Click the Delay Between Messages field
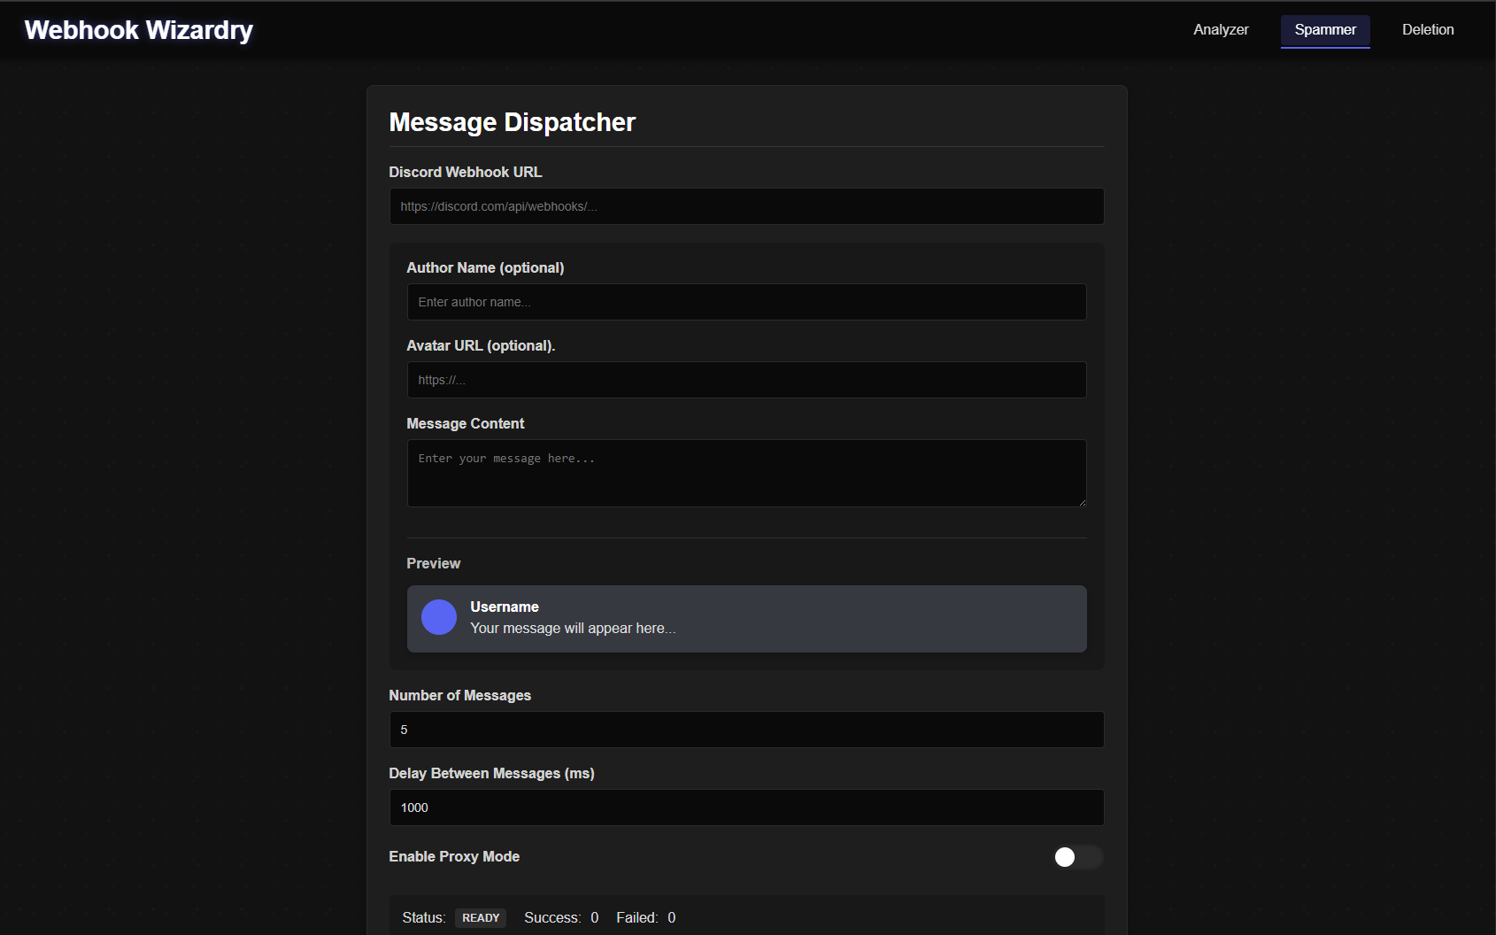The width and height of the screenshot is (1496, 935). 746,807
